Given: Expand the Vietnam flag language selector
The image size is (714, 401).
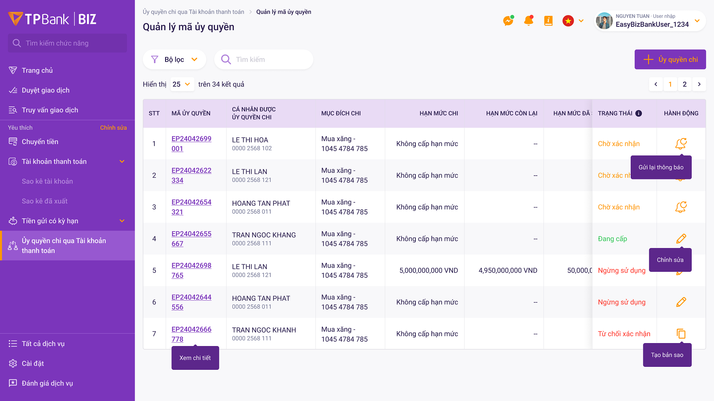Looking at the screenshot, I should 573,21.
